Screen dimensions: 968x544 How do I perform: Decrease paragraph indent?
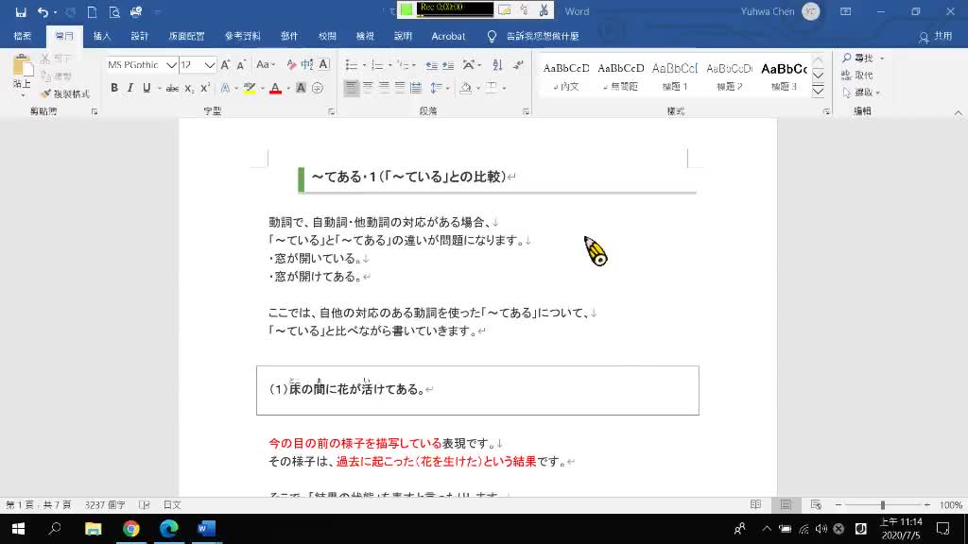431,65
